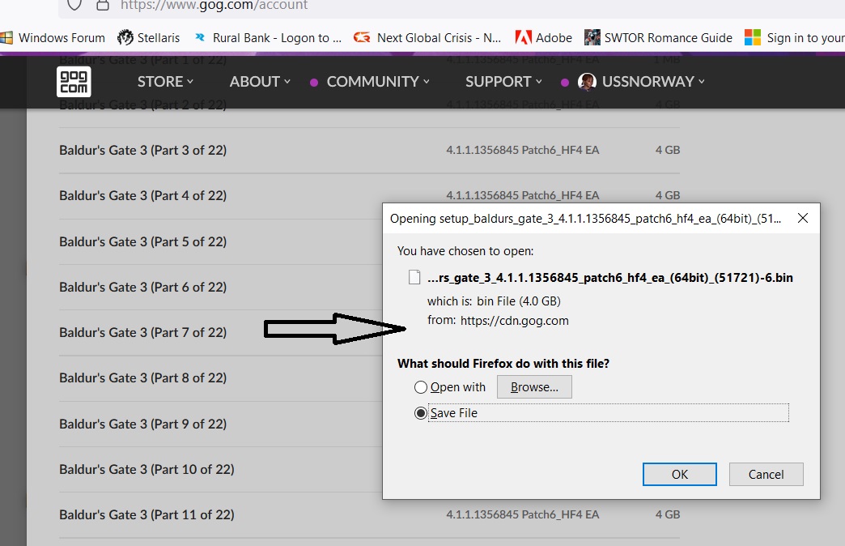Image resolution: width=845 pixels, height=546 pixels.
Task: Open the SWTOR Romance Guide bookmark
Action: [659, 38]
